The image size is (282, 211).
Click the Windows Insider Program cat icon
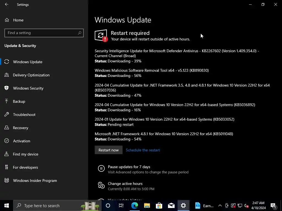pyautogui.click(x=7, y=180)
